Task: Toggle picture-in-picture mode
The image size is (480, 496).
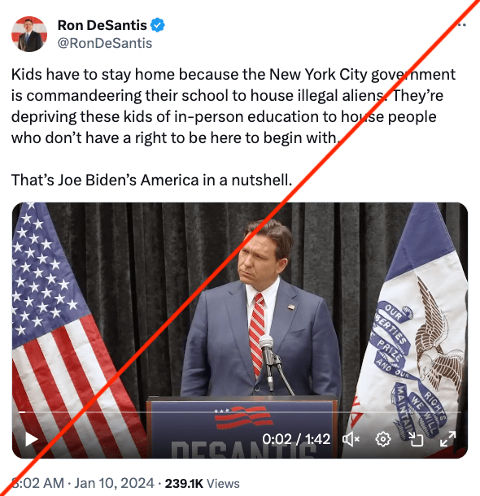Action: [x=416, y=439]
